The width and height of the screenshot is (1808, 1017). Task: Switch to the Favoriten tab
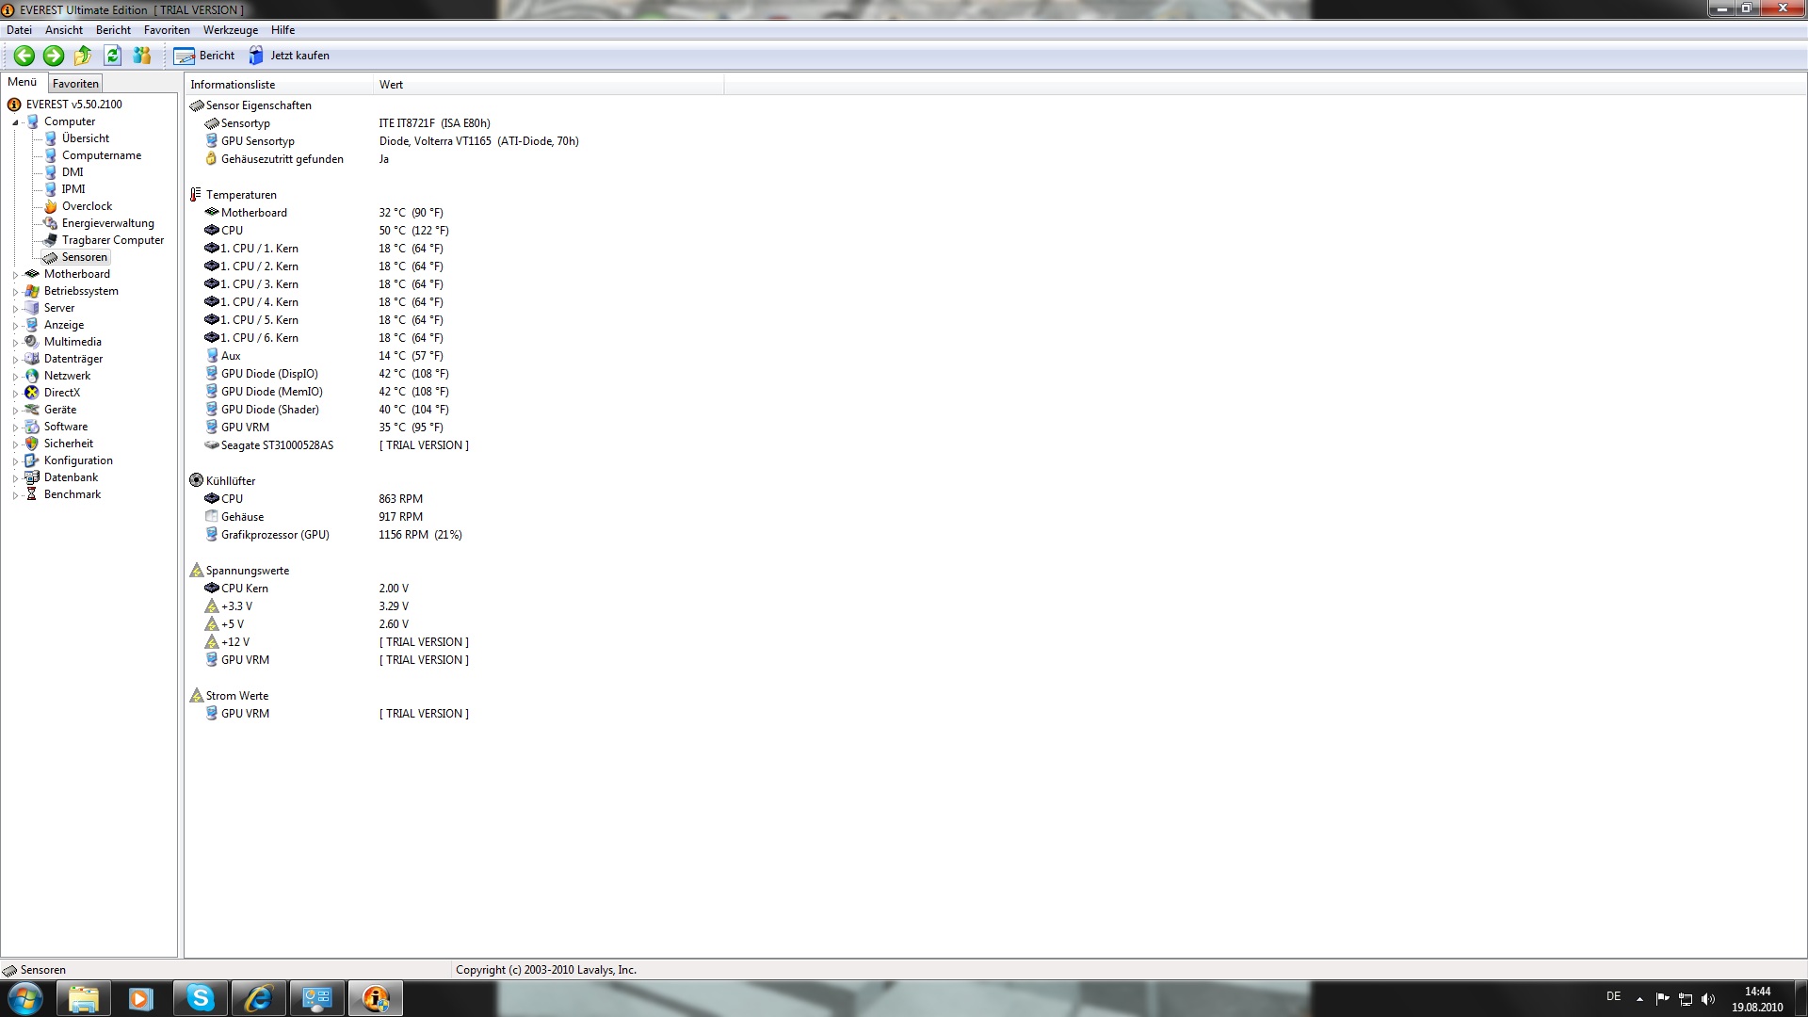tap(75, 84)
